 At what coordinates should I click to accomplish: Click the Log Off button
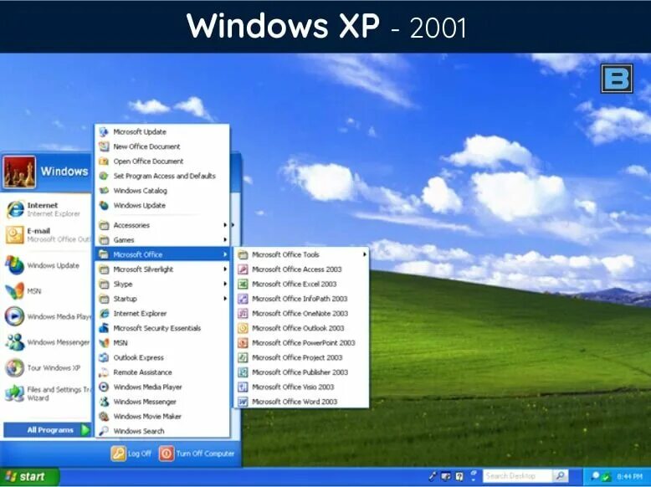pos(131,454)
